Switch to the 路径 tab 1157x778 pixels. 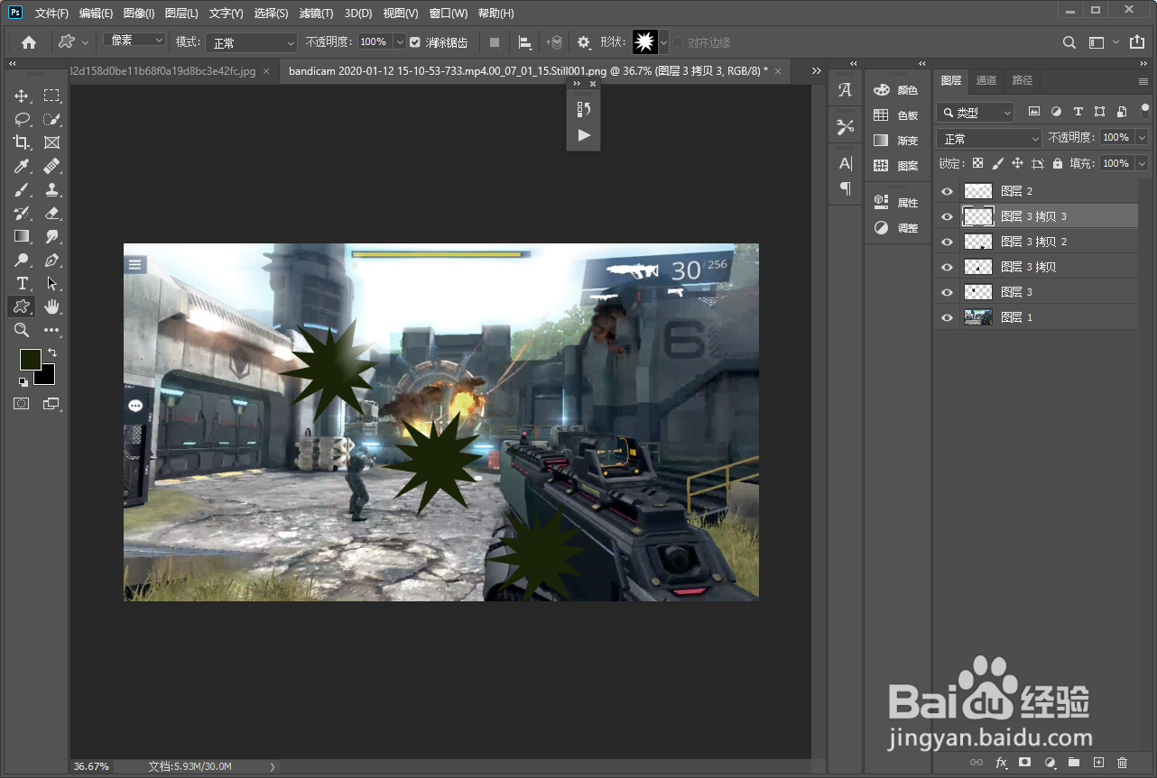click(x=1022, y=80)
